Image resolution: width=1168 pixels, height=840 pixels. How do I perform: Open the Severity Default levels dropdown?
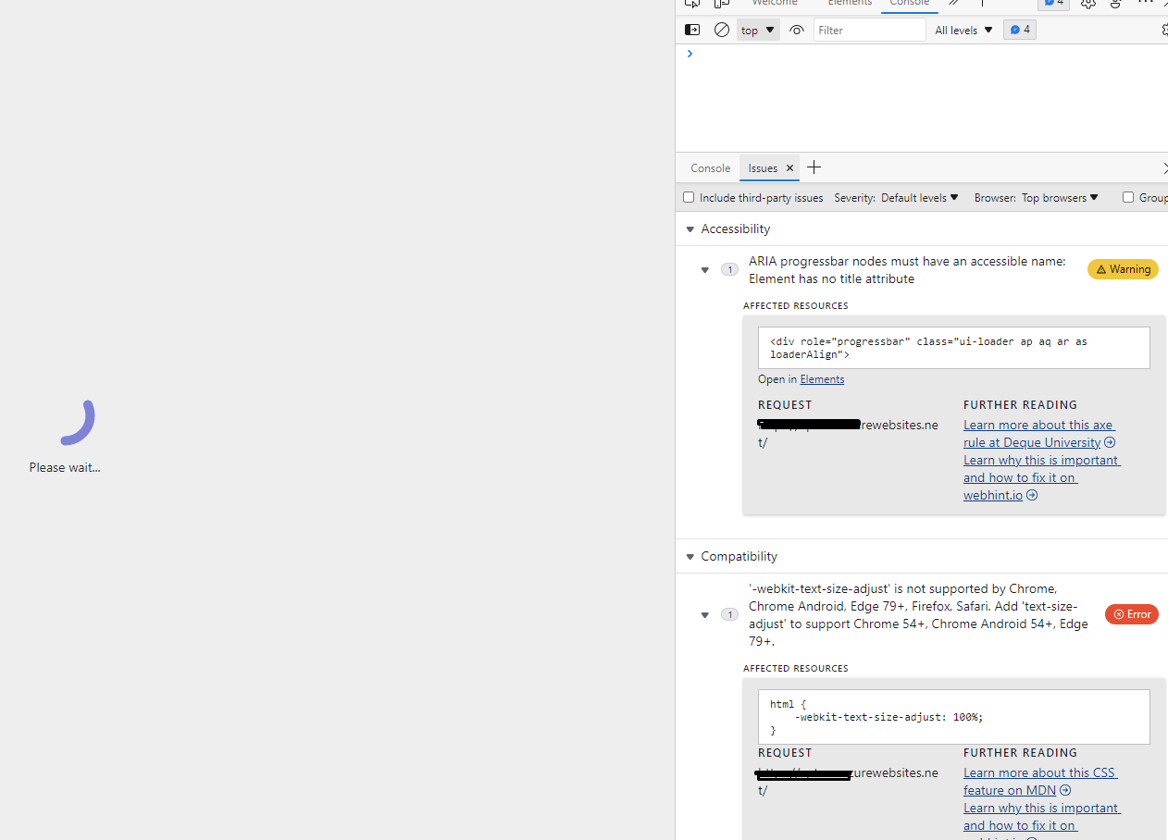pos(919,197)
